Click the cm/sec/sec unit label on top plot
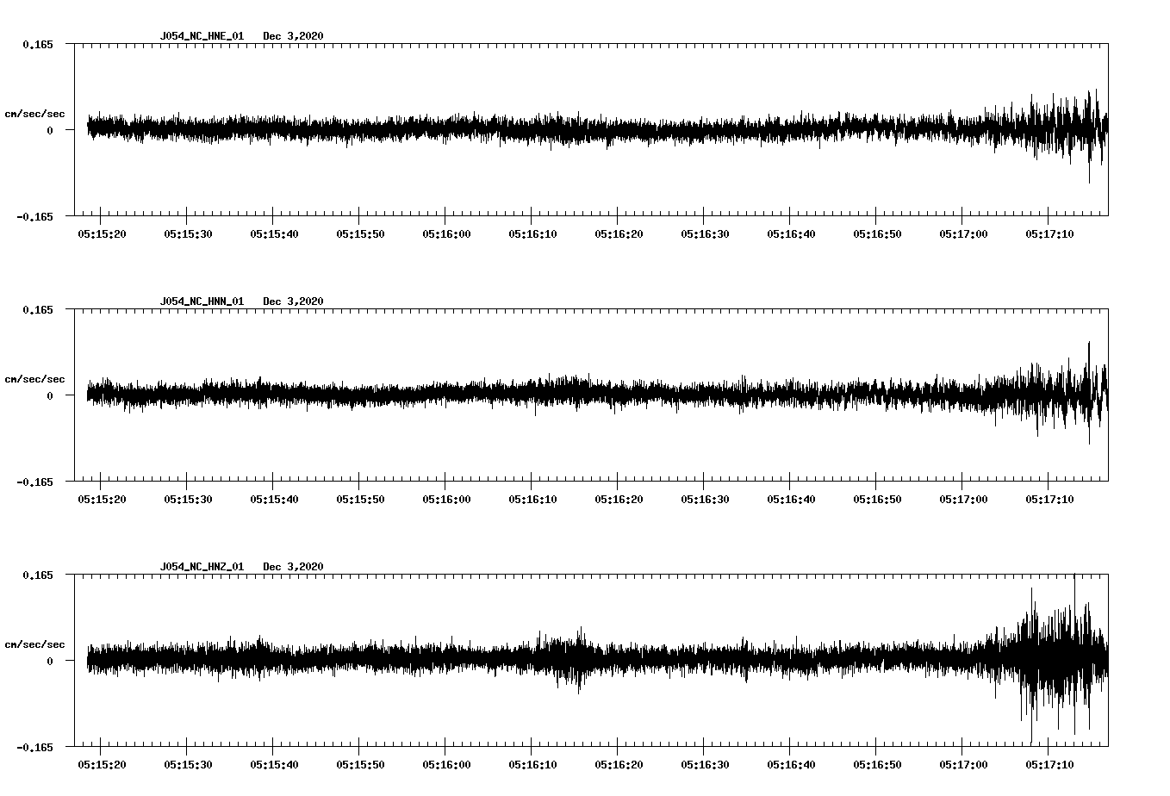This screenshot has width=1170, height=796. pyautogui.click(x=36, y=113)
